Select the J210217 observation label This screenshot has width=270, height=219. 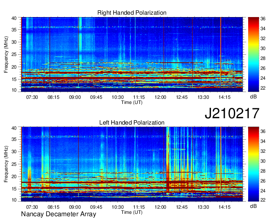232,113
